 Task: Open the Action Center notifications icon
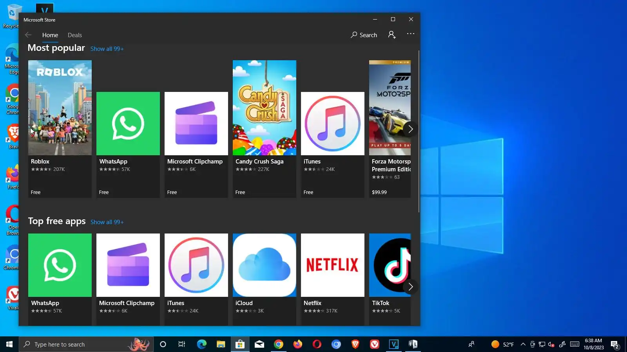point(614,344)
